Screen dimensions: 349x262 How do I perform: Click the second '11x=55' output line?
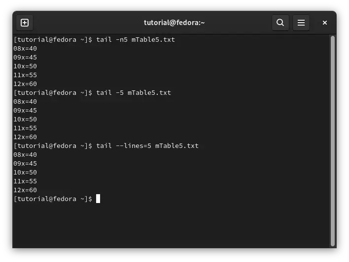[x=25, y=128]
